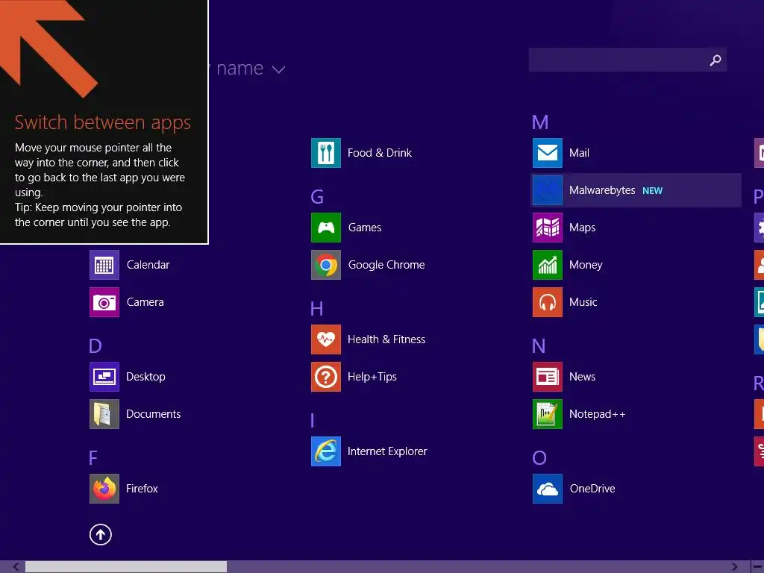764x573 pixels.
Task: Launch the Firefox icon
Action: pyautogui.click(x=104, y=489)
